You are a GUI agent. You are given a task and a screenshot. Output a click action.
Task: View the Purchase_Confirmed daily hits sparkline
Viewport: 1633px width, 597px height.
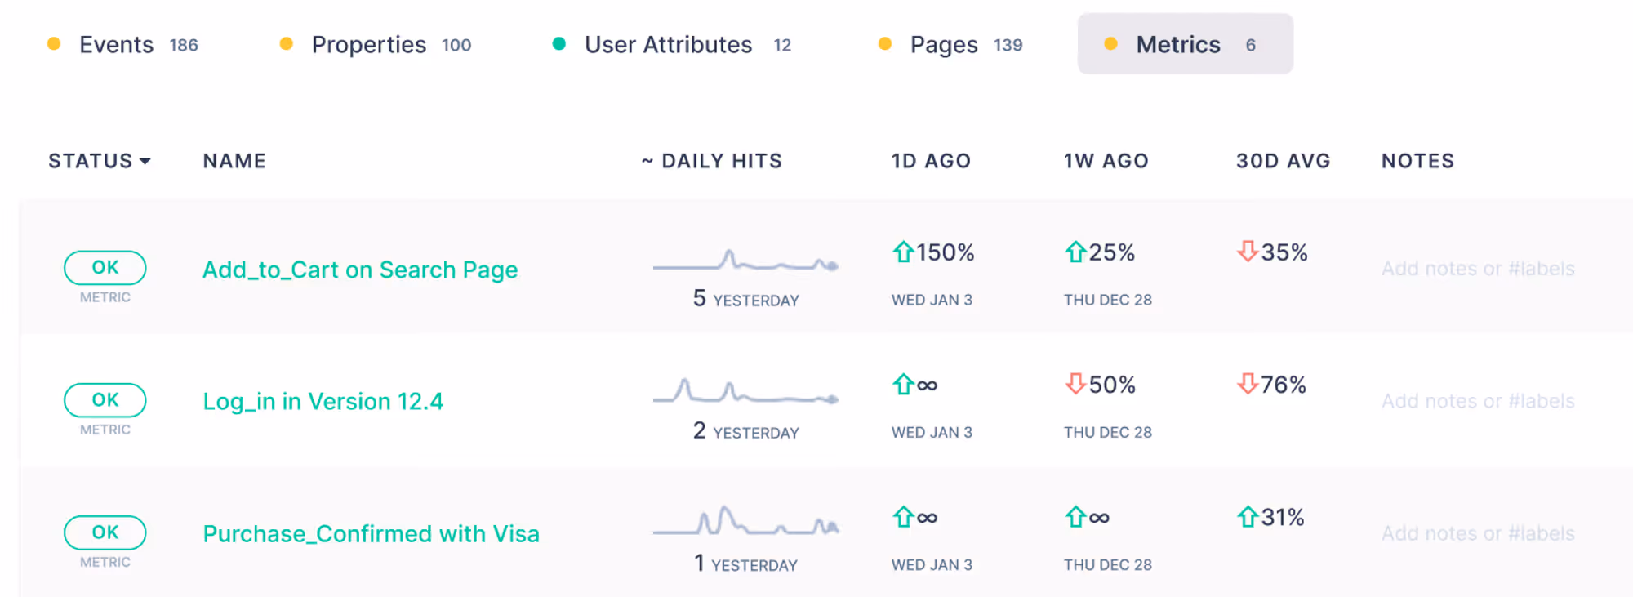point(745,522)
